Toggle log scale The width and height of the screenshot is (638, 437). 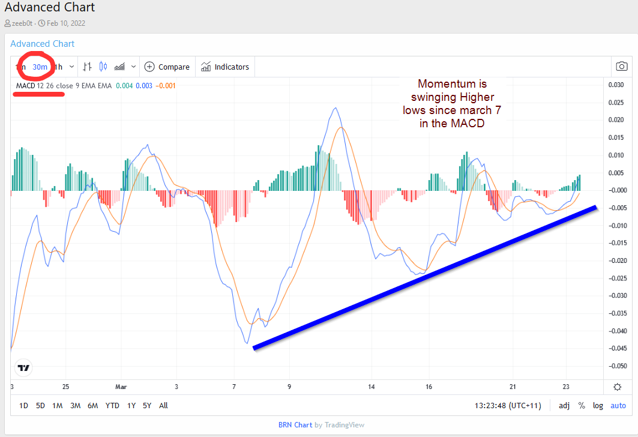point(598,405)
